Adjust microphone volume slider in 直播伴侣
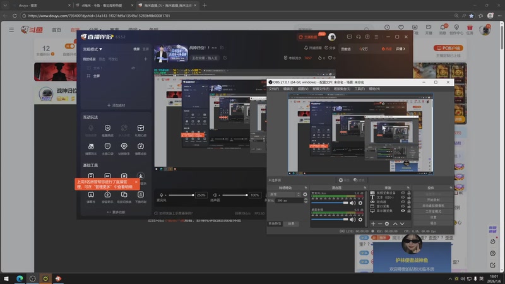Viewport: 505px width, 284px height. tap(181, 195)
